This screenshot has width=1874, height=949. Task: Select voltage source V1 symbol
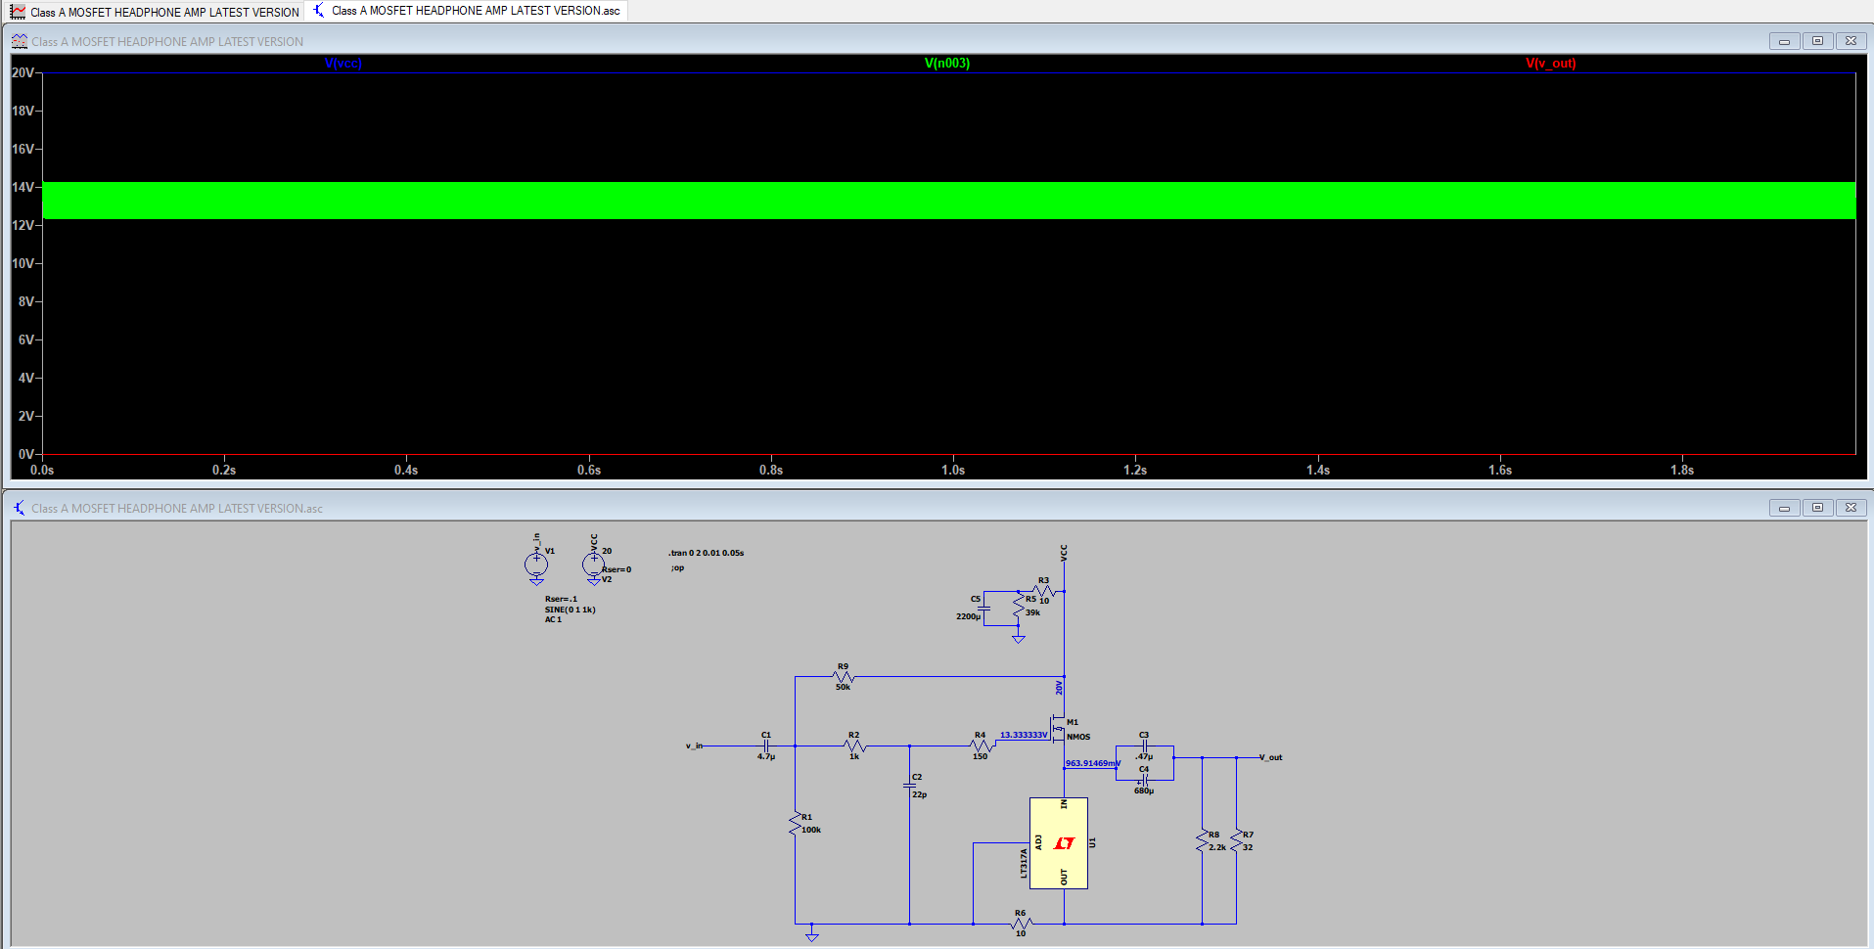(x=535, y=565)
